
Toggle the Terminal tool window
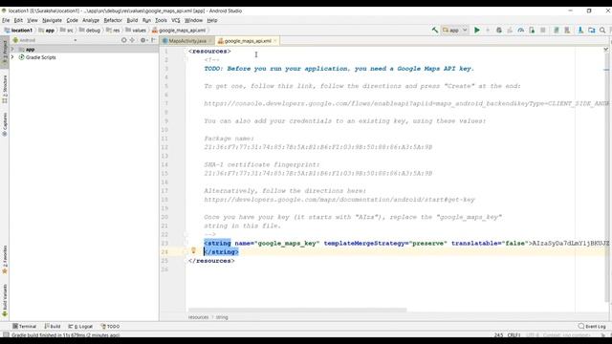[x=24, y=326]
